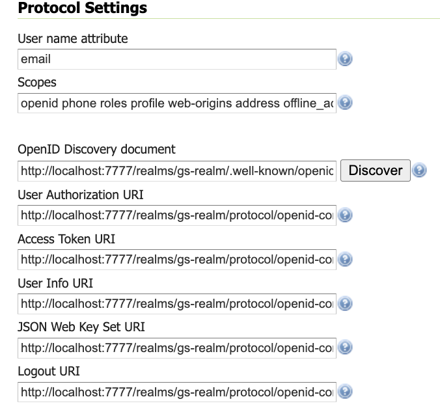
Task: Click the Logout URI text box
Action: tap(177, 392)
